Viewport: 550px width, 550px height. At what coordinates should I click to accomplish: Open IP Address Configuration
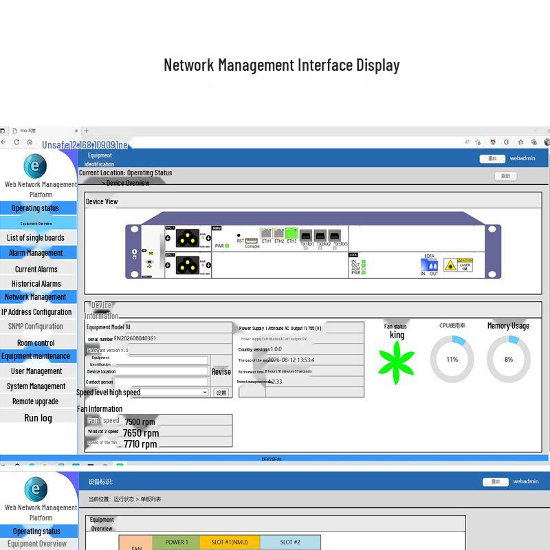[38, 312]
